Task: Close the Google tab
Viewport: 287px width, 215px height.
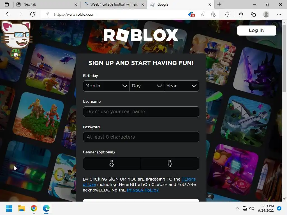Action: [x=210, y=4]
